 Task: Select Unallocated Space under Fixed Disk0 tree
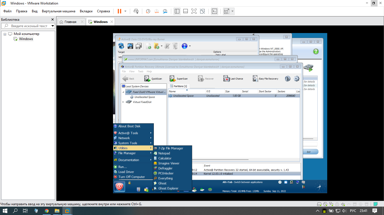click(144, 97)
